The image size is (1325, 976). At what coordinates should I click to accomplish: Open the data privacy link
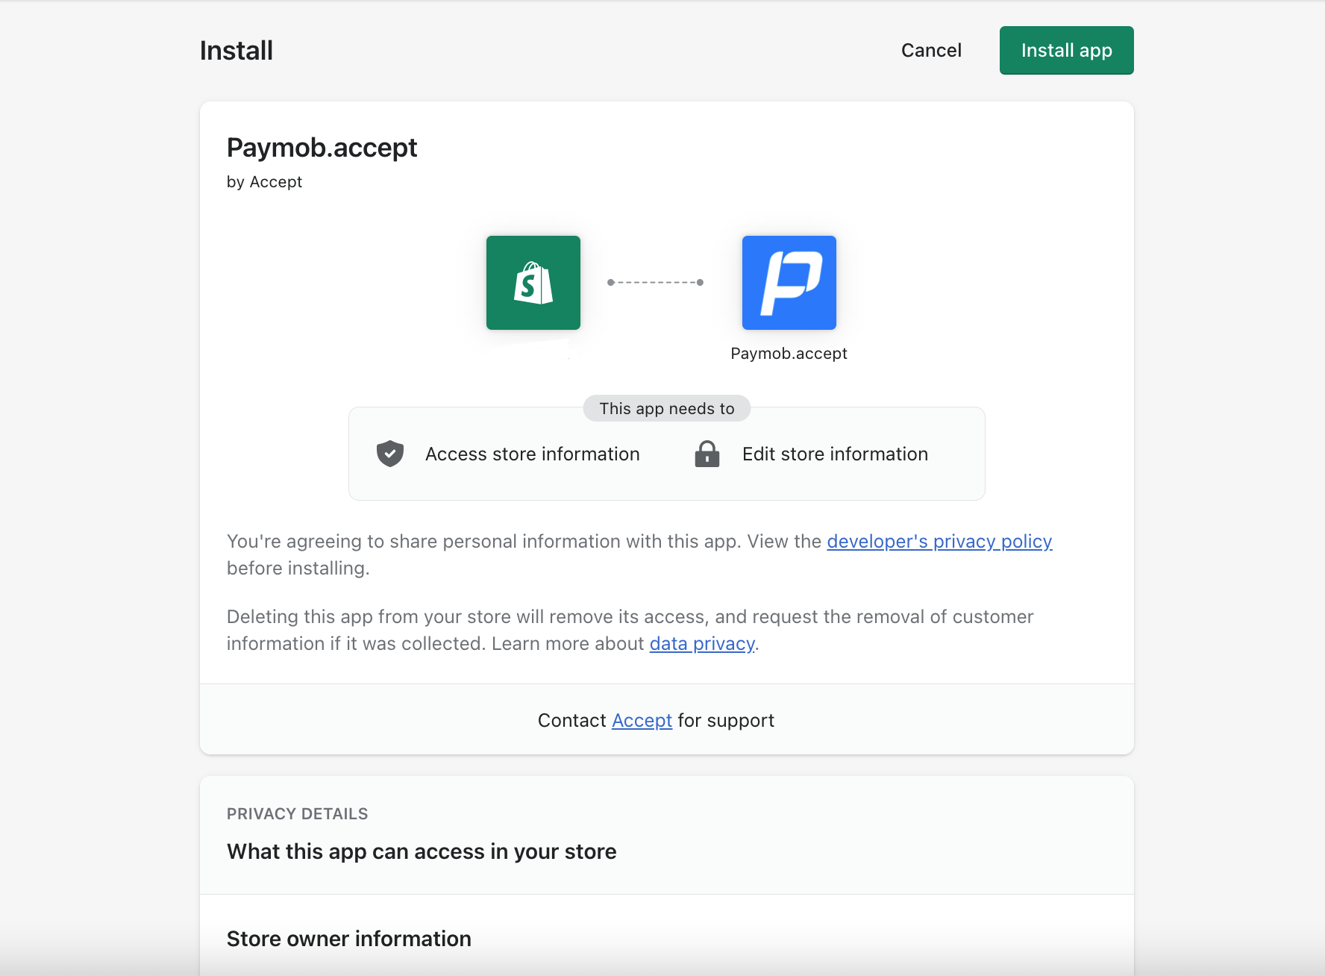tap(702, 643)
